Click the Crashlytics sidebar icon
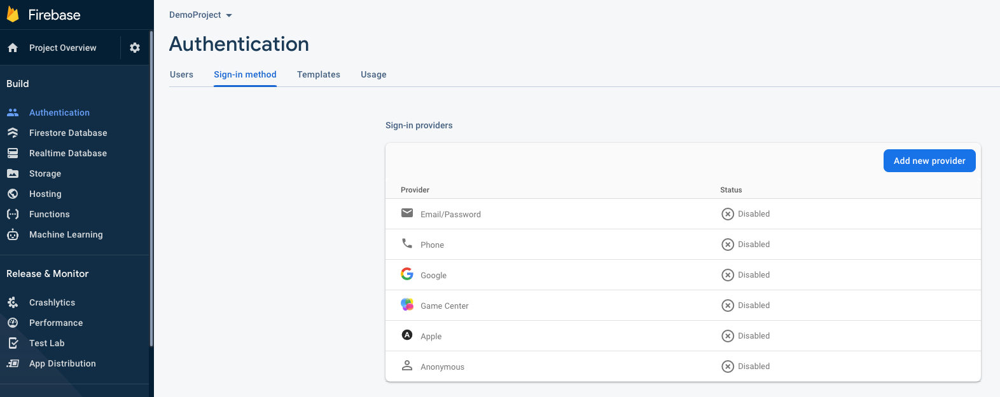The height and width of the screenshot is (397, 1000). (13, 302)
